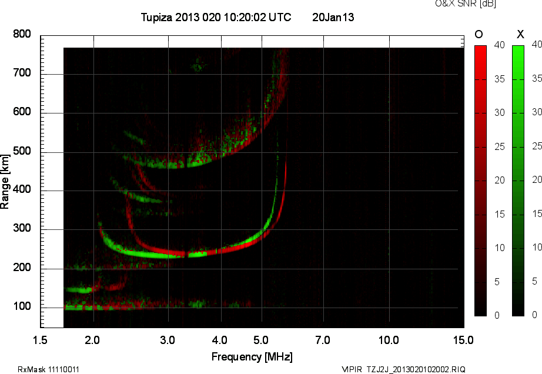
Task: Click the "O&X SNR [dB]" heading
Action: [x=465, y=4]
